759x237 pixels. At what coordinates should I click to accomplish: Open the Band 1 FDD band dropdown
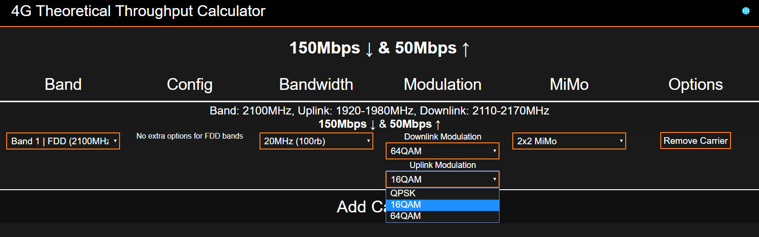click(x=63, y=141)
